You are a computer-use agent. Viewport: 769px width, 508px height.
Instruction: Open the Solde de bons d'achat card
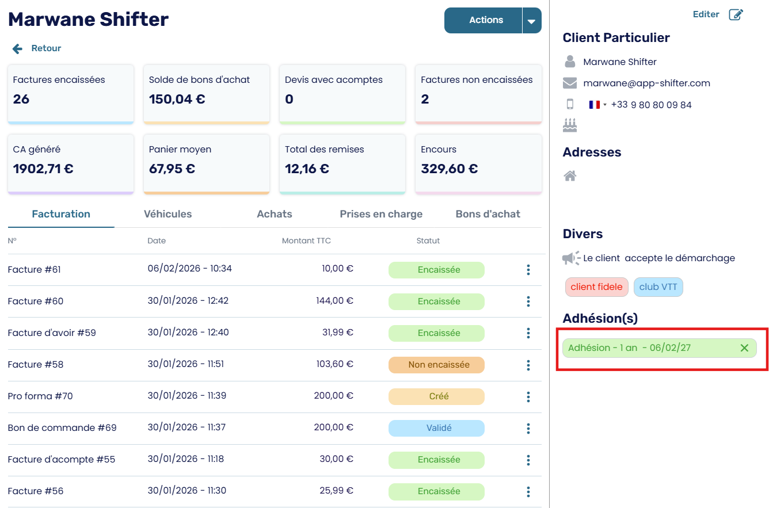[207, 94]
